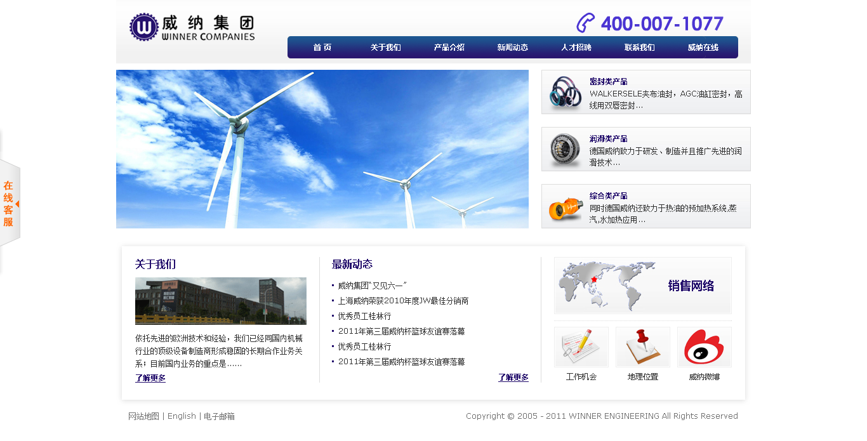Open the 网站地图 footer link
The image size is (867, 441).
pos(143,416)
